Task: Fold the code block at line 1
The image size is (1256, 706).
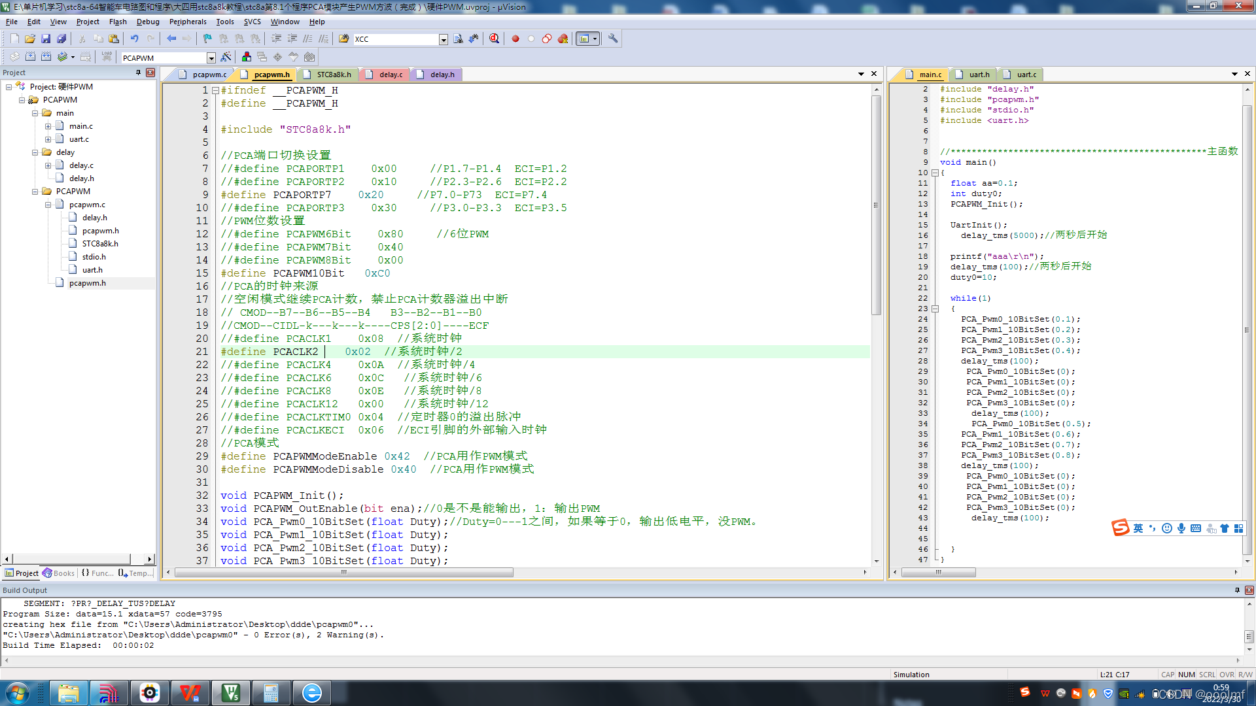Action: [215, 90]
